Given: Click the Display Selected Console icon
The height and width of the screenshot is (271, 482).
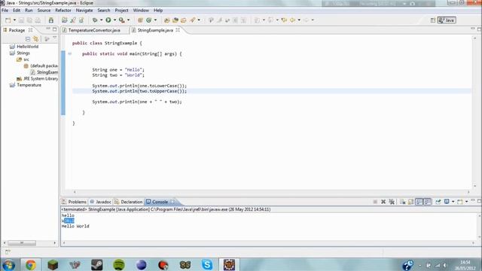Looking at the screenshot, I should click(x=447, y=202).
